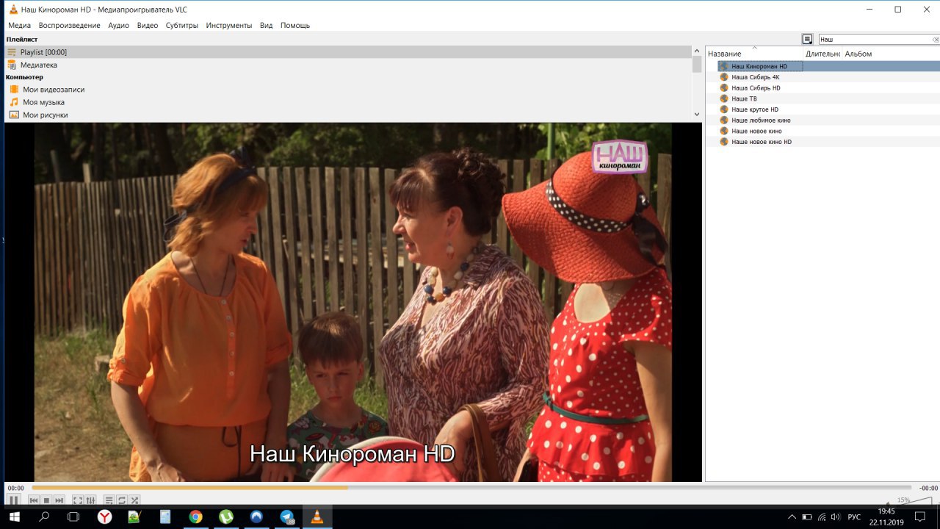Seek within the playback progress bar
Image resolution: width=940 pixels, height=529 pixels.
[471, 487]
